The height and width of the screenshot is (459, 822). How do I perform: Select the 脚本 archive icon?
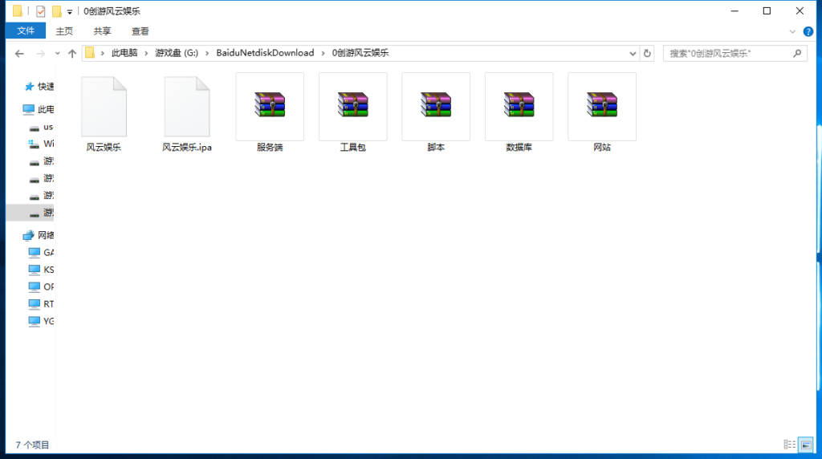(x=436, y=106)
